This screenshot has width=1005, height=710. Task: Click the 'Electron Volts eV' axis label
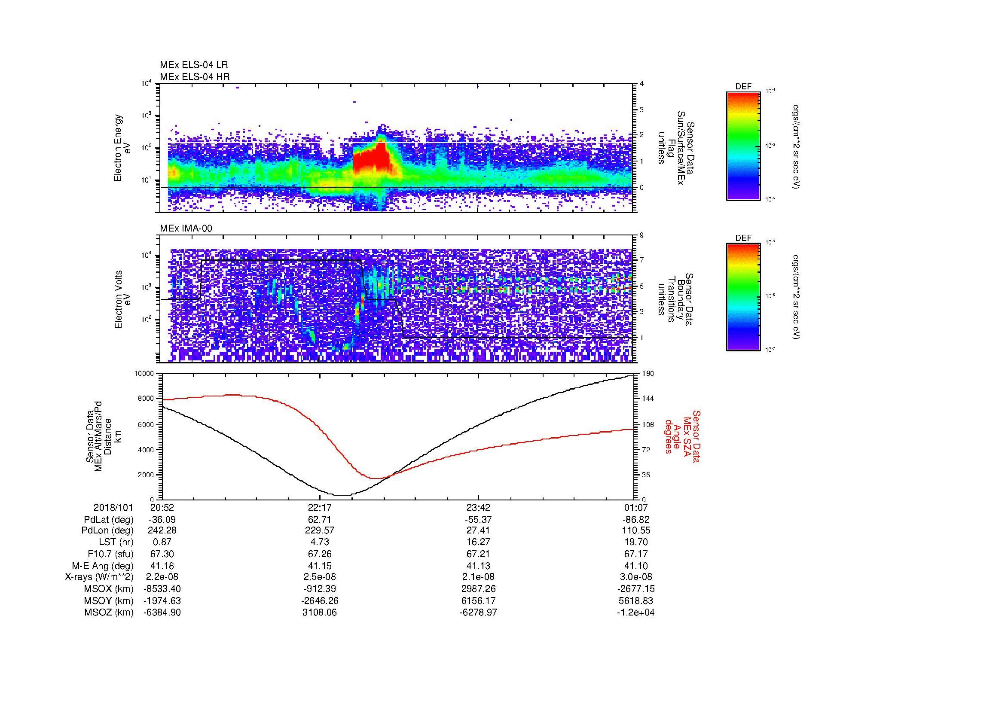pos(122,299)
